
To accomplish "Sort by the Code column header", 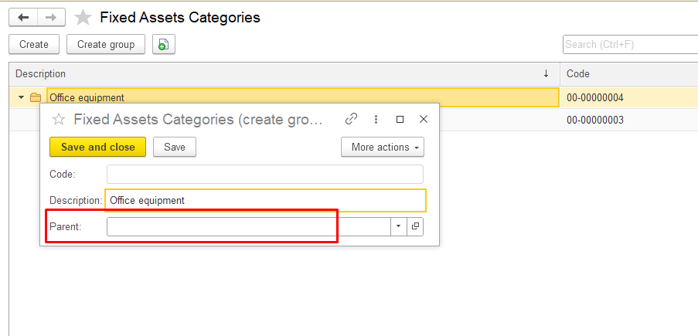I will pos(628,73).
